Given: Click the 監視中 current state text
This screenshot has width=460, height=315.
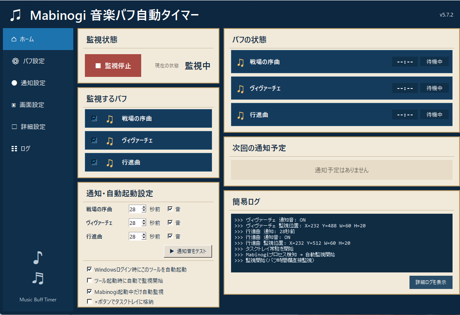Looking at the screenshot, I should 197,66.
